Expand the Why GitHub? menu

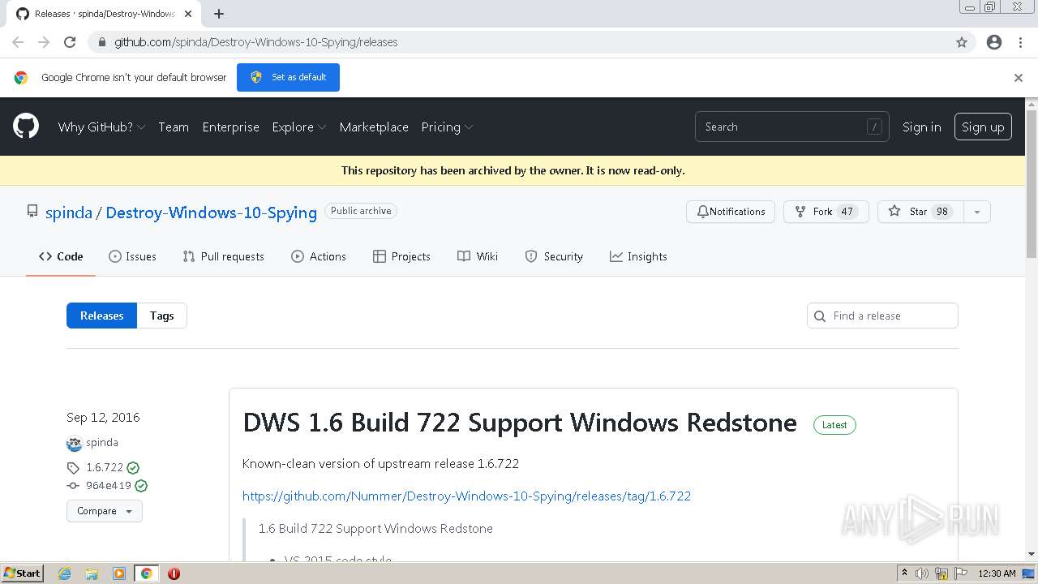101,127
